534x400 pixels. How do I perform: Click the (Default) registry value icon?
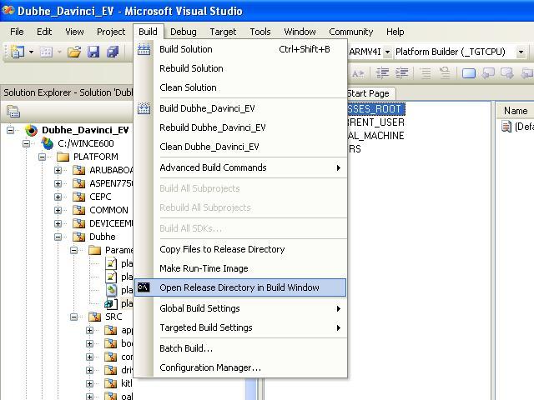point(506,127)
